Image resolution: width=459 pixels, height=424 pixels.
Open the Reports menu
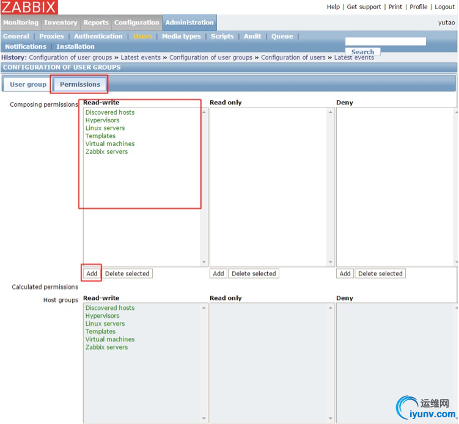(96, 23)
